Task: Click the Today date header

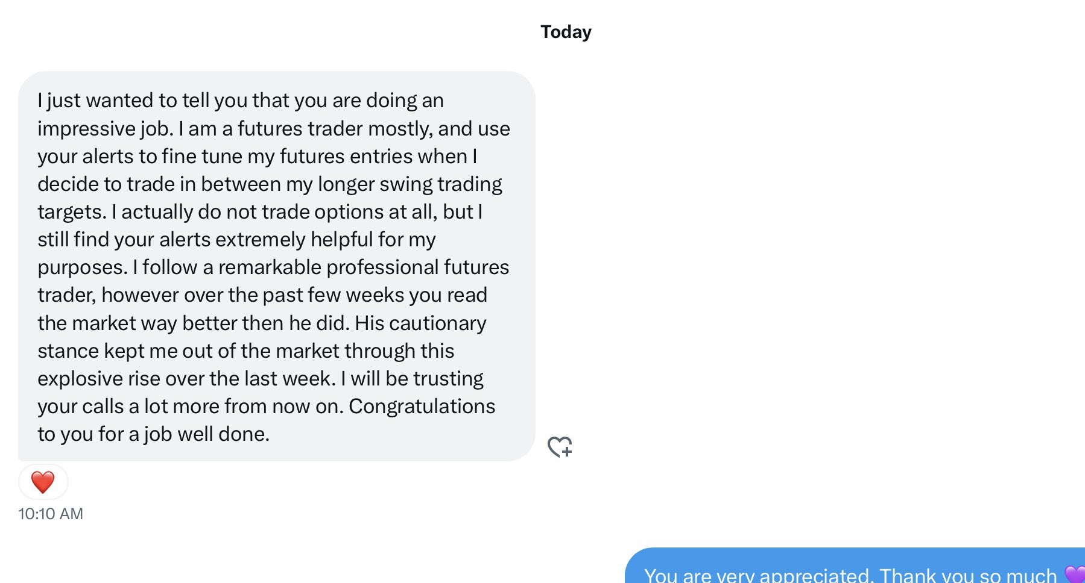Action: pos(566,32)
